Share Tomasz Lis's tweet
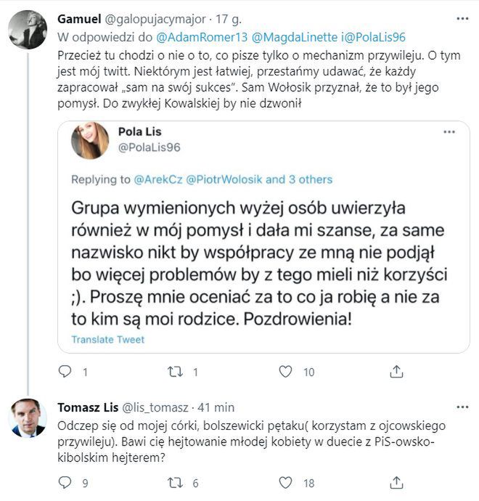Viewport: 479px width, 501px height. tap(396, 483)
